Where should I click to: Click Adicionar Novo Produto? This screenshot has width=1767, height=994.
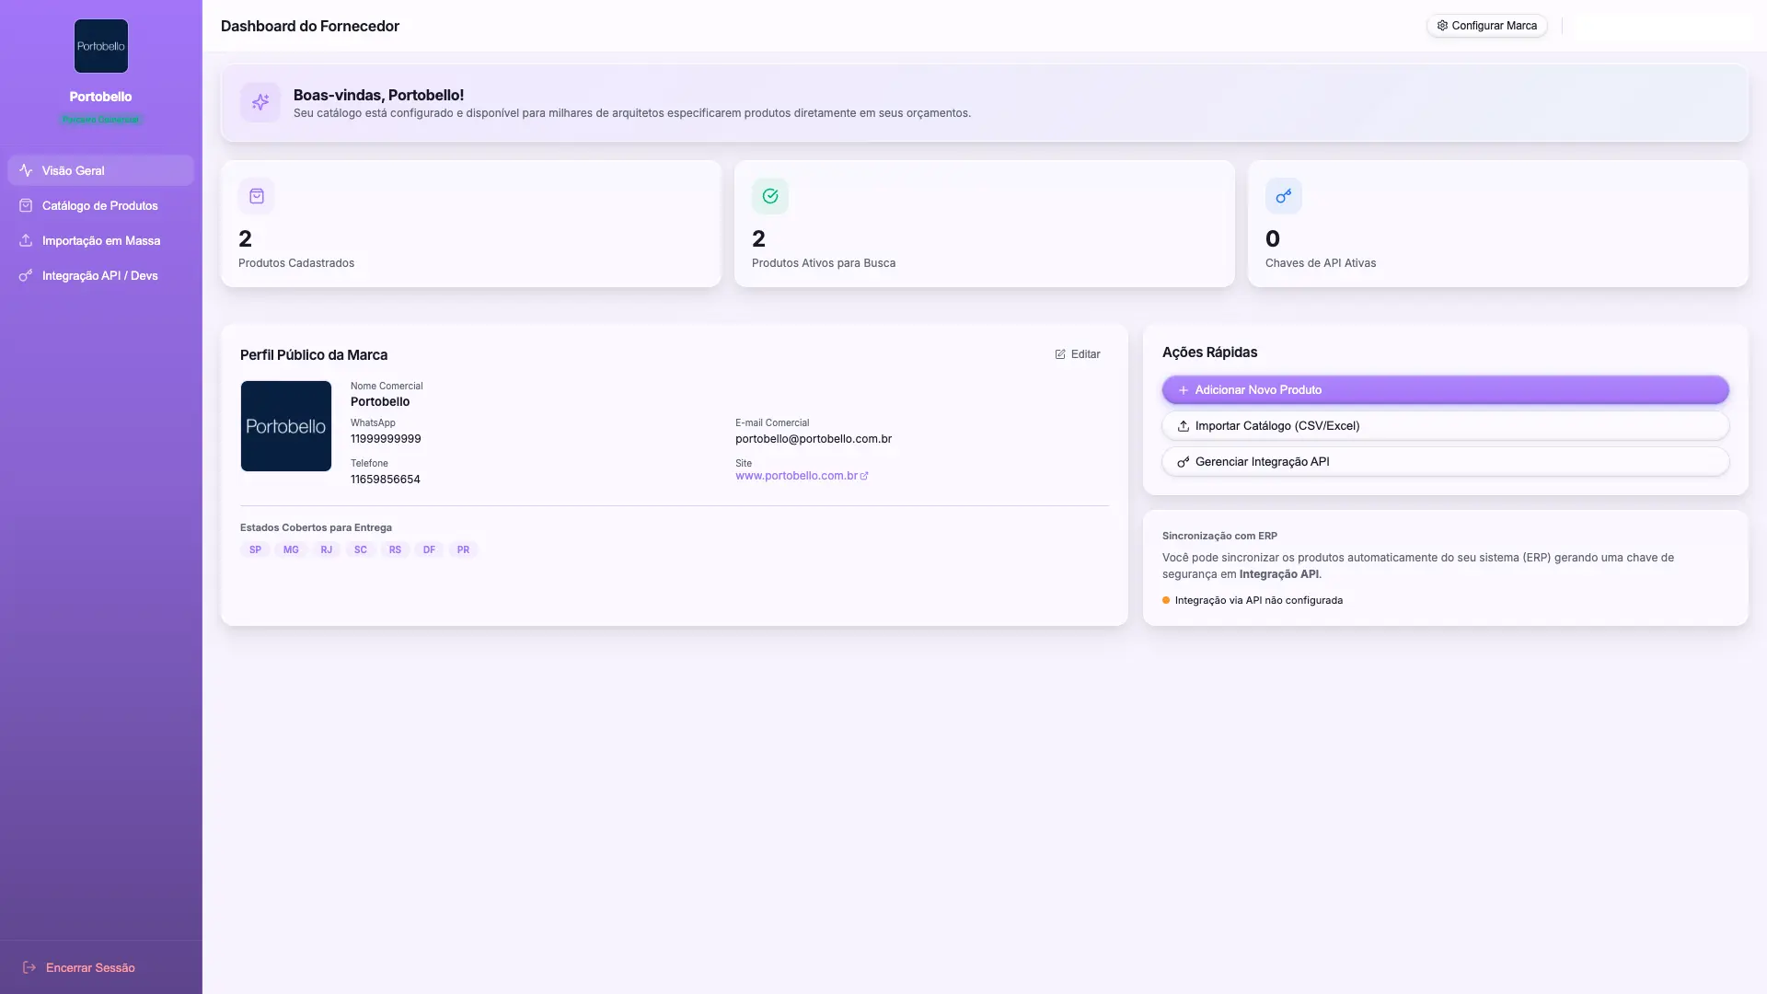1445,390
